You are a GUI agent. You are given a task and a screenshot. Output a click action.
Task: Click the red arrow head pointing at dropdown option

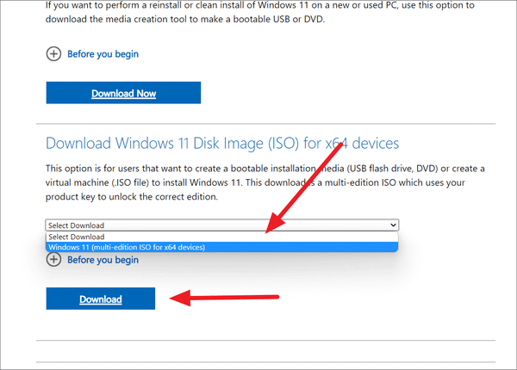pyautogui.click(x=271, y=227)
